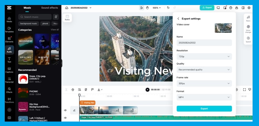Open the Speed tool
This screenshot has width=259, height=126.
(x=248, y=39)
